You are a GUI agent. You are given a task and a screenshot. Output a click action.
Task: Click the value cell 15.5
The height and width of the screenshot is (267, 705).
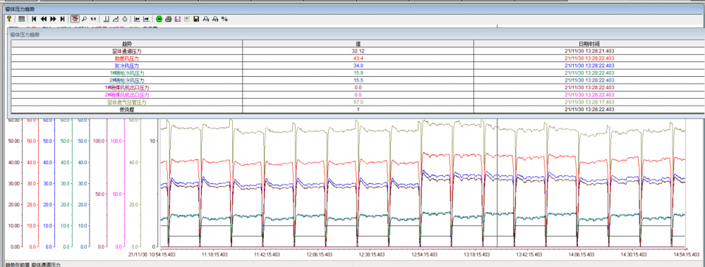(x=358, y=80)
